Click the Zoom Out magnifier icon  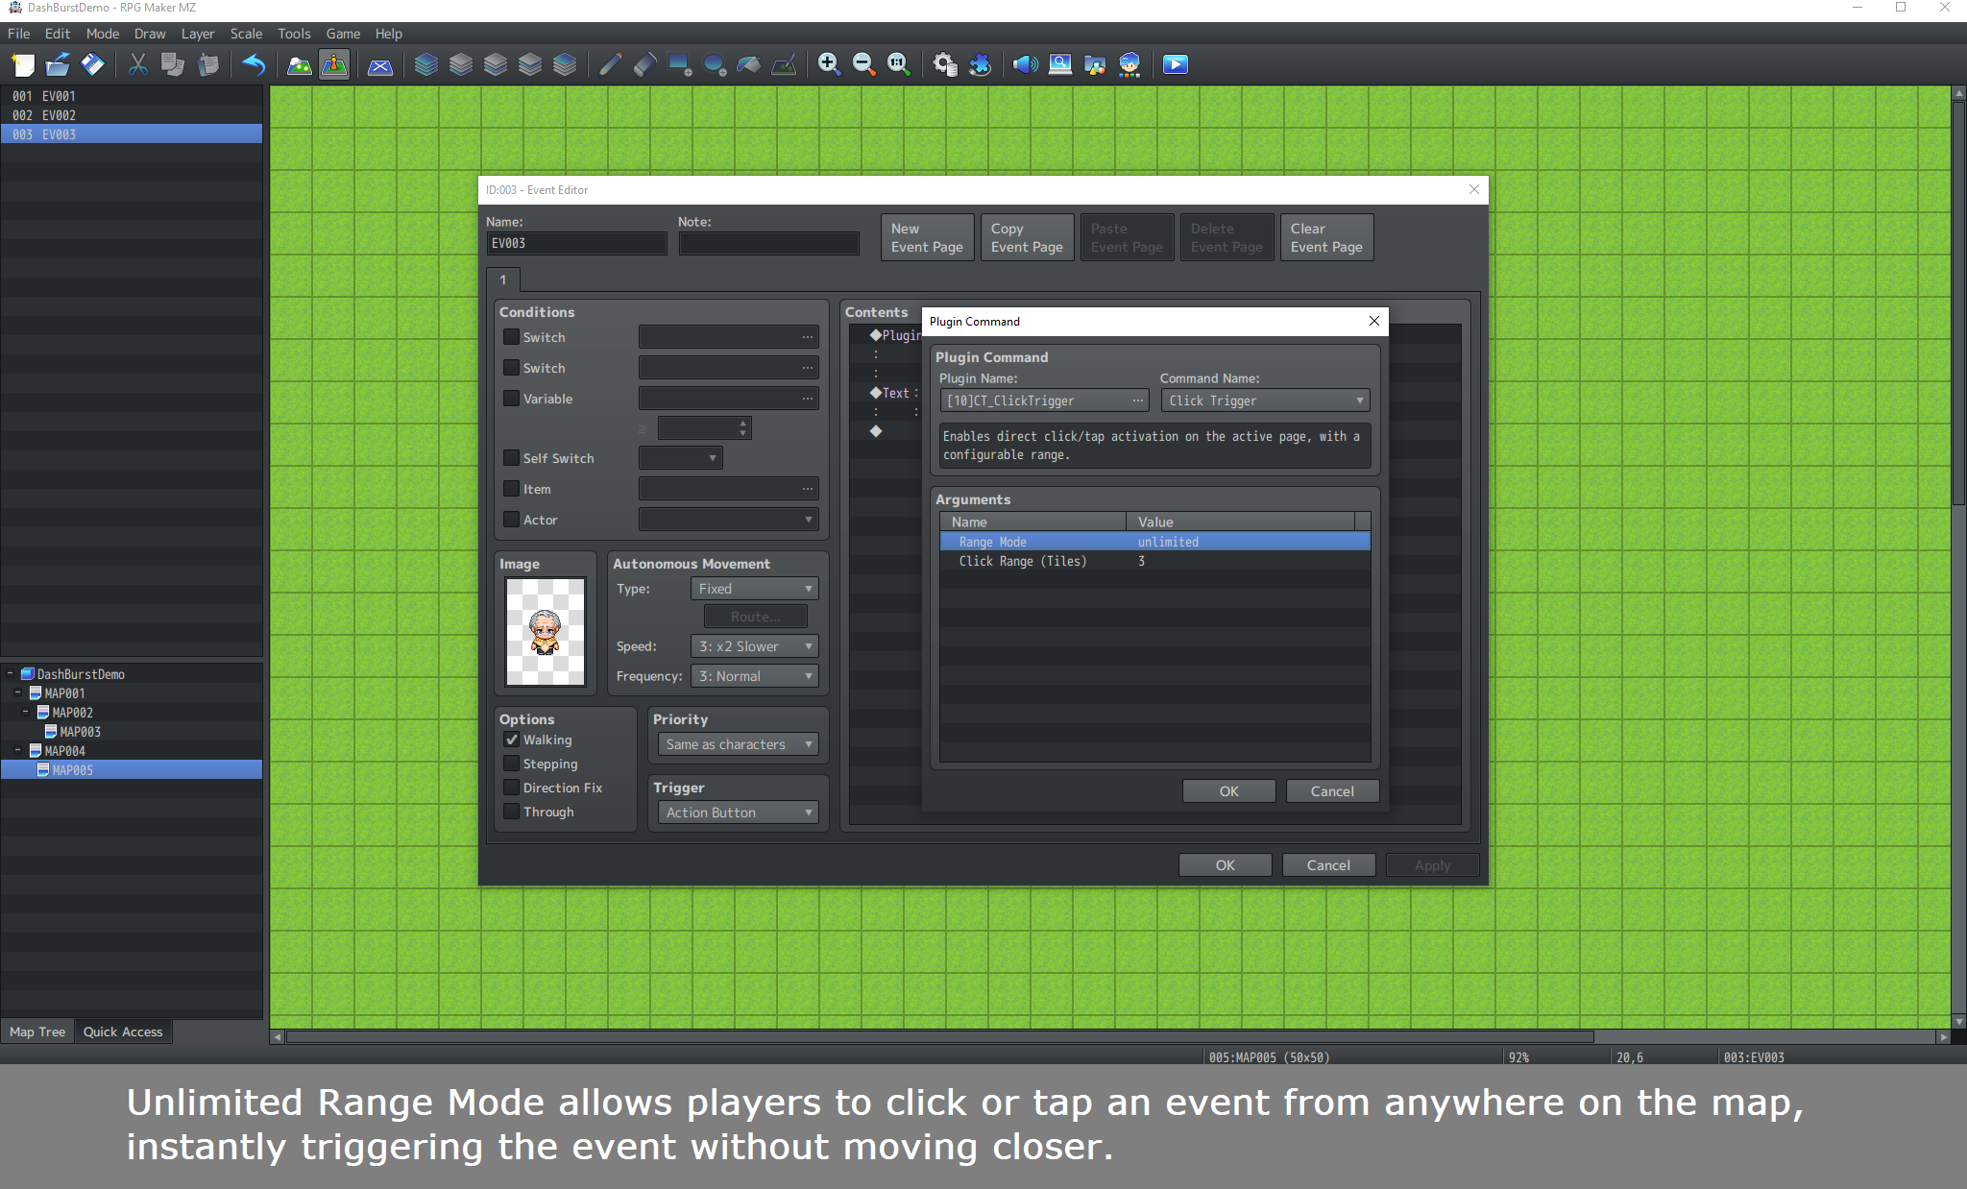(x=863, y=64)
